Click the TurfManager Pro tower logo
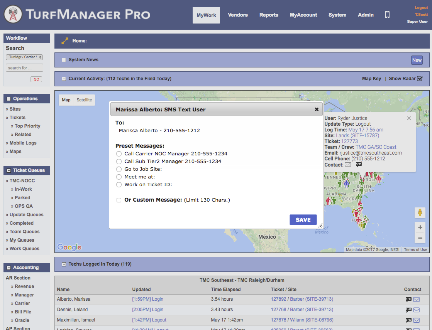Viewport: 432px width, 330px height. [13, 14]
